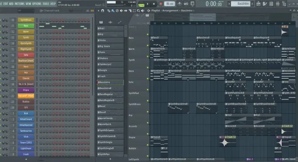Click the Play button in transport
This screenshot has width=298, height=162.
[148, 4]
